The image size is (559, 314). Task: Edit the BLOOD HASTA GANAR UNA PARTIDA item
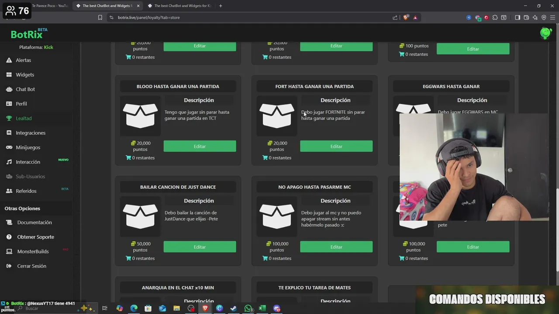point(200,146)
